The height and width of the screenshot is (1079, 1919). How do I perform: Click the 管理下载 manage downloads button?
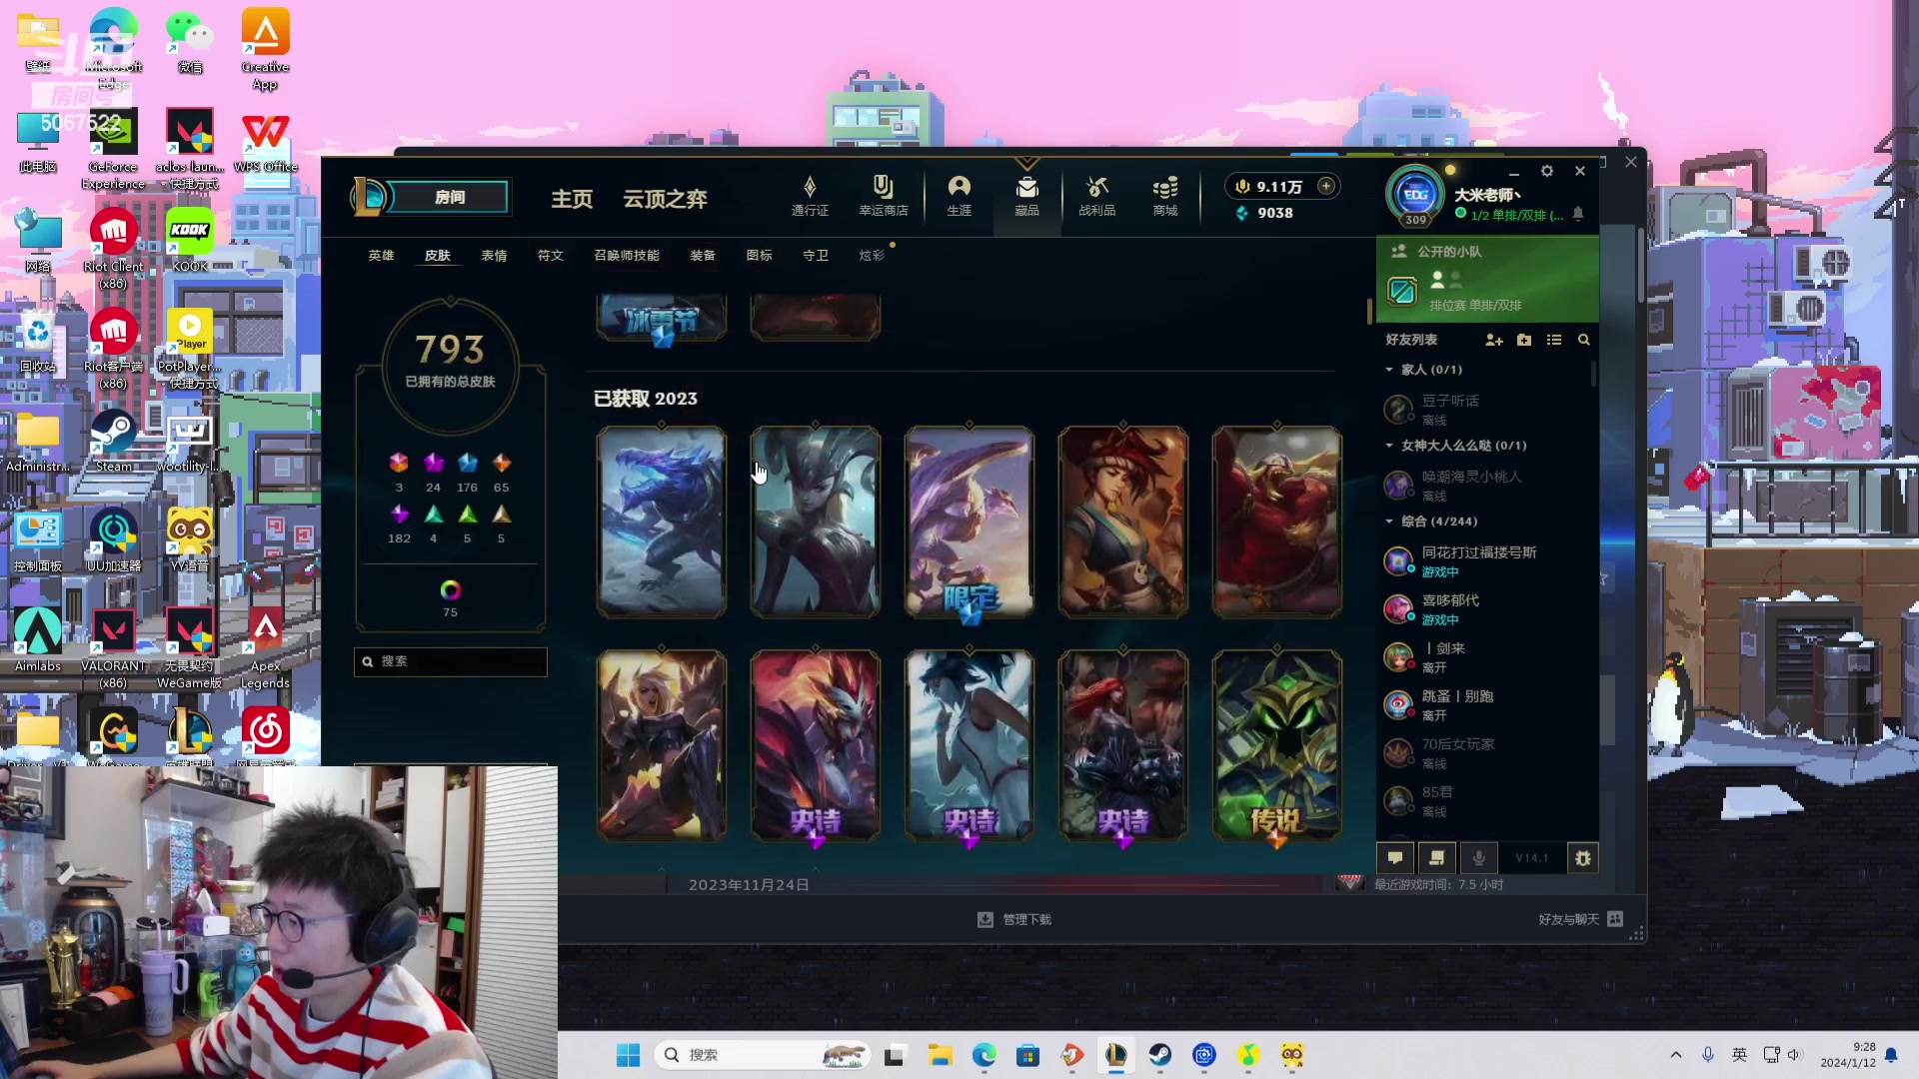coord(1014,919)
